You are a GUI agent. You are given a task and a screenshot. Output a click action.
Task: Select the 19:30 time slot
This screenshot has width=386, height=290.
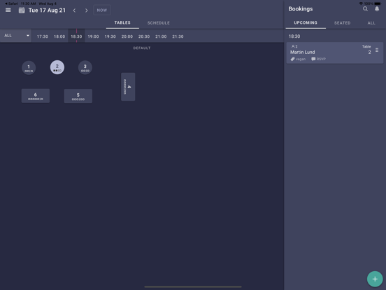coord(110,36)
